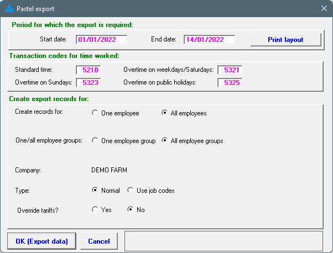Click the One/all employee groups label
333x253 pixels.
49,140
